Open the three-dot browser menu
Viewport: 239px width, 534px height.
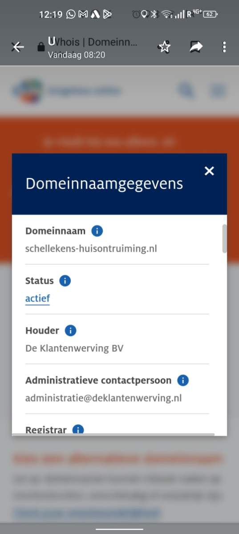pyautogui.click(x=224, y=47)
